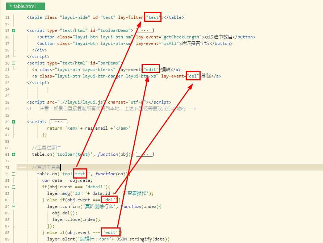Click the 注意 HTML comment on line 27

pos(111,109)
